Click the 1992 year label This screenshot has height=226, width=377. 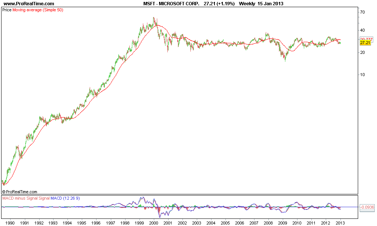(x=39, y=223)
